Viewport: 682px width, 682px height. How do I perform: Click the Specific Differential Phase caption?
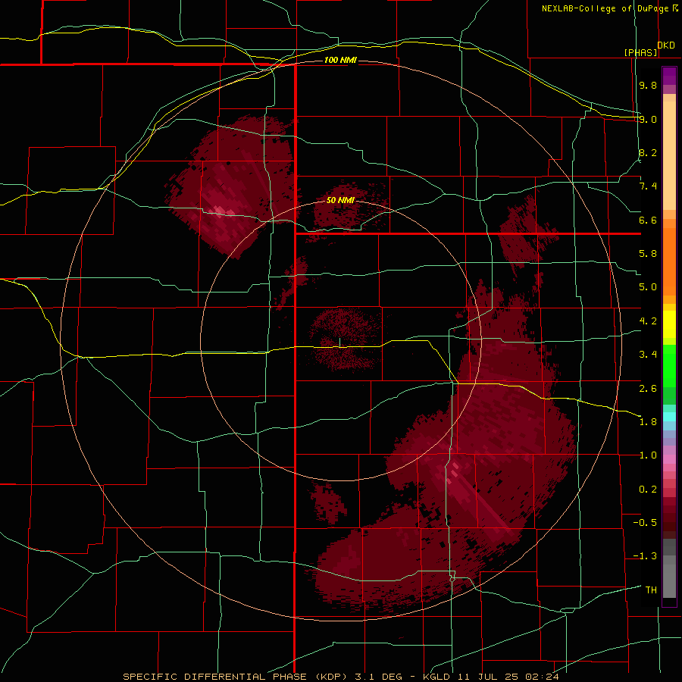coord(340,677)
